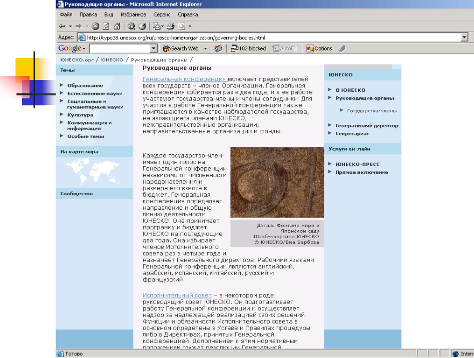Click the 102 blocked popup blocker button

248,48
